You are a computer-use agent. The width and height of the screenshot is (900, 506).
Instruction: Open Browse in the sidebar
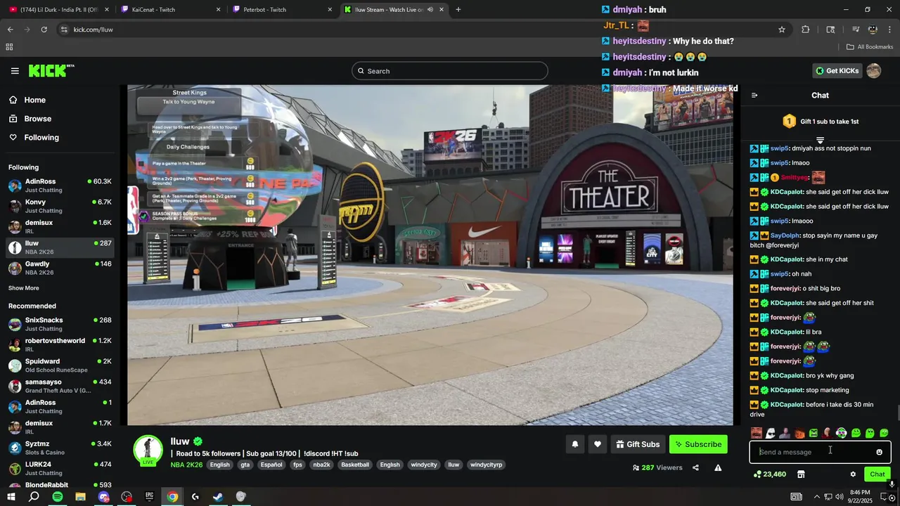[37, 119]
